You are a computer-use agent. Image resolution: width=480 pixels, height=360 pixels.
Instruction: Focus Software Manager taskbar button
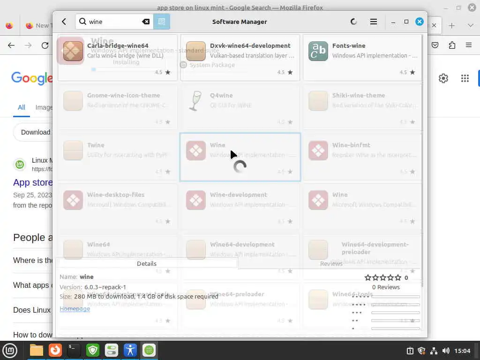[149, 351]
